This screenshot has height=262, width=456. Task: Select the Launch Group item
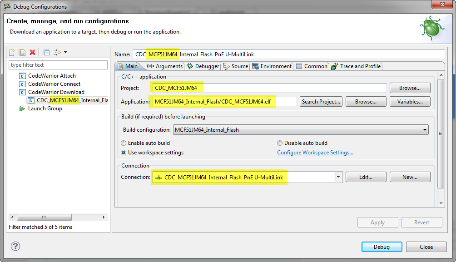pos(45,109)
